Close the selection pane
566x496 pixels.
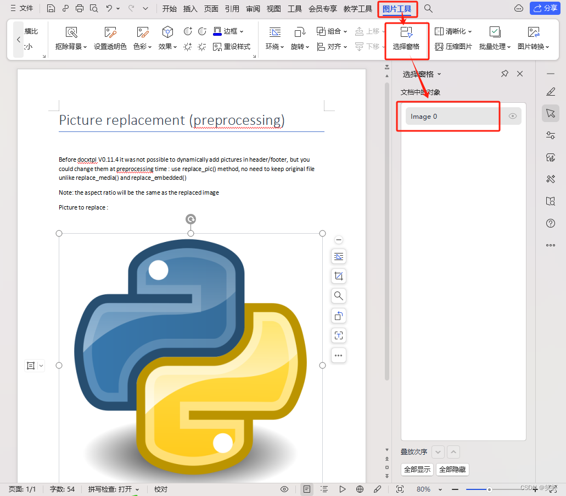click(520, 74)
